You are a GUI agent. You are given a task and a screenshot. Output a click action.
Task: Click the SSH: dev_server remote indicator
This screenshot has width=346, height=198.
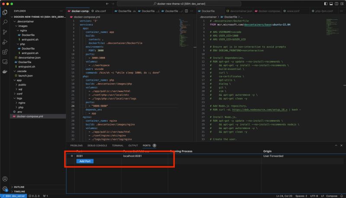tap(14, 196)
